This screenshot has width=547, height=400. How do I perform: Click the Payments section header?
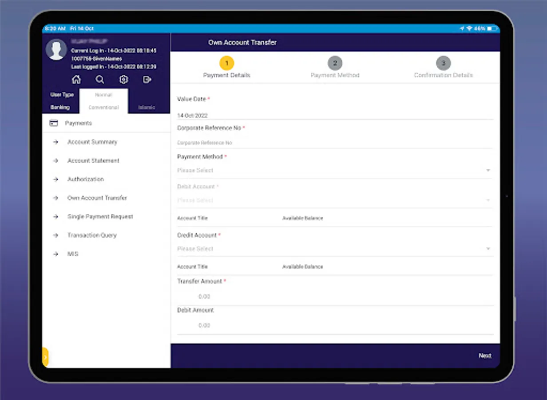click(106, 123)
